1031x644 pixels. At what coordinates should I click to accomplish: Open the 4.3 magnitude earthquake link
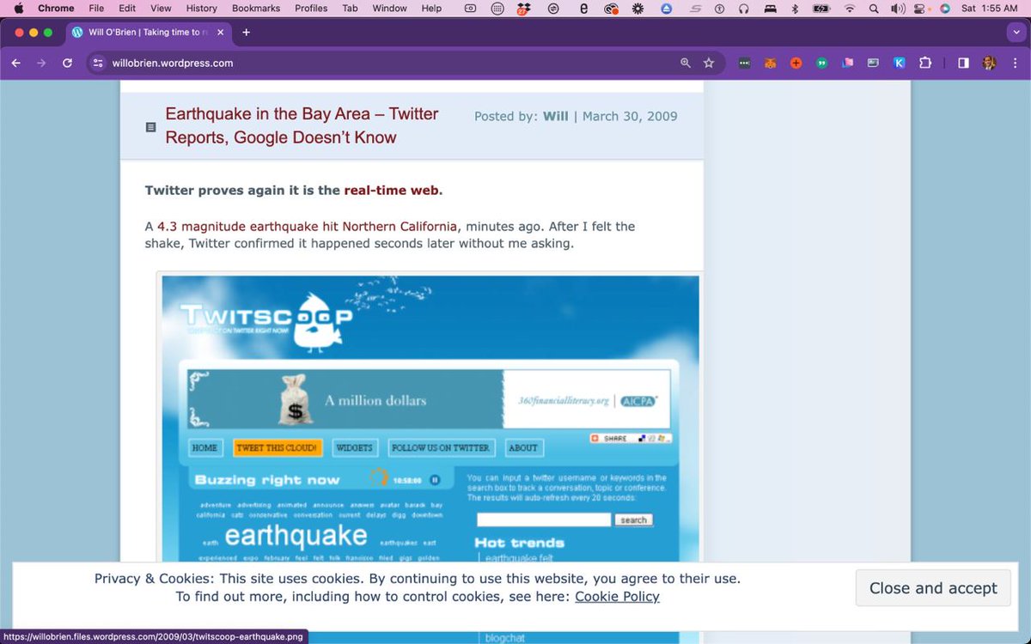tap(307, 227)
